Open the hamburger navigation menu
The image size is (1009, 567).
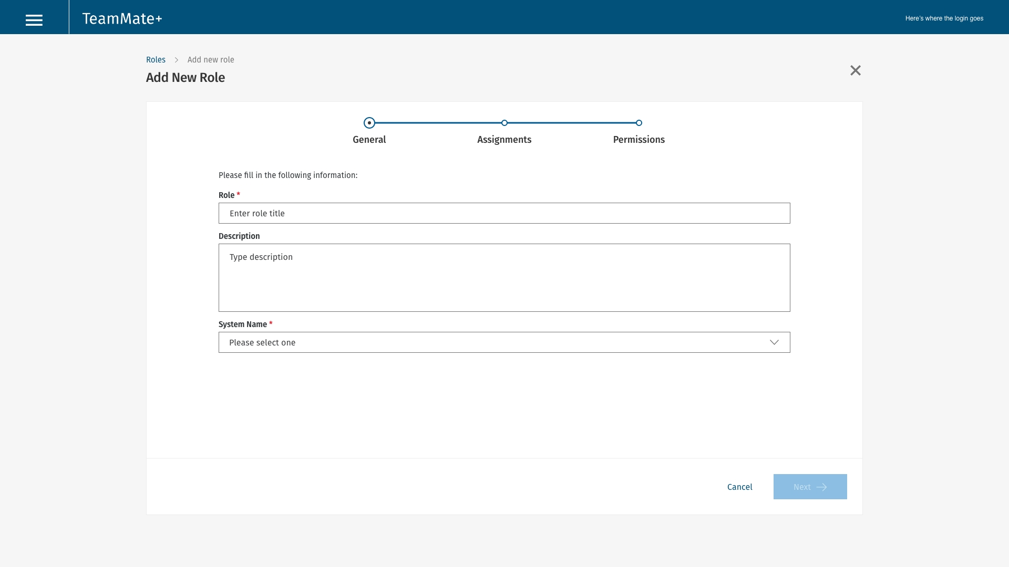coord(34,20)
